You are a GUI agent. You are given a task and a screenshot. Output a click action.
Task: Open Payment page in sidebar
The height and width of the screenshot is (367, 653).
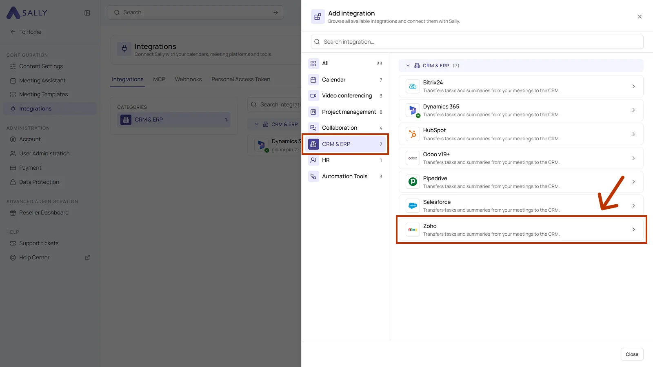point(50,168)
